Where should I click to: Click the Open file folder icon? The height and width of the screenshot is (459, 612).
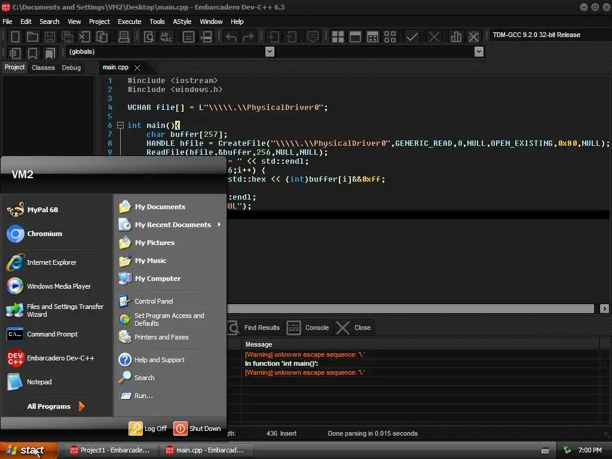click(32, 37)
